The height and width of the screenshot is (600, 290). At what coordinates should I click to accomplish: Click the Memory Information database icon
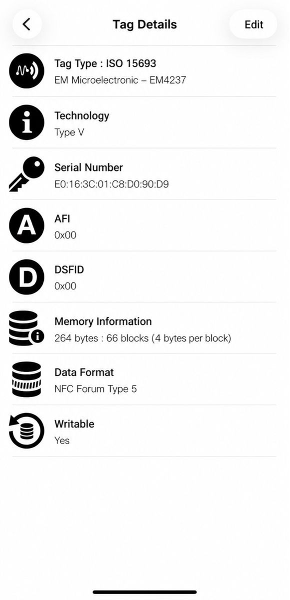pyautogui.click(x=27, y=328)
